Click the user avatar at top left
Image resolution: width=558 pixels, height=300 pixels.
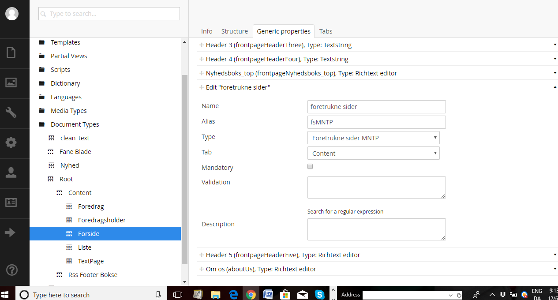point(12,14)
